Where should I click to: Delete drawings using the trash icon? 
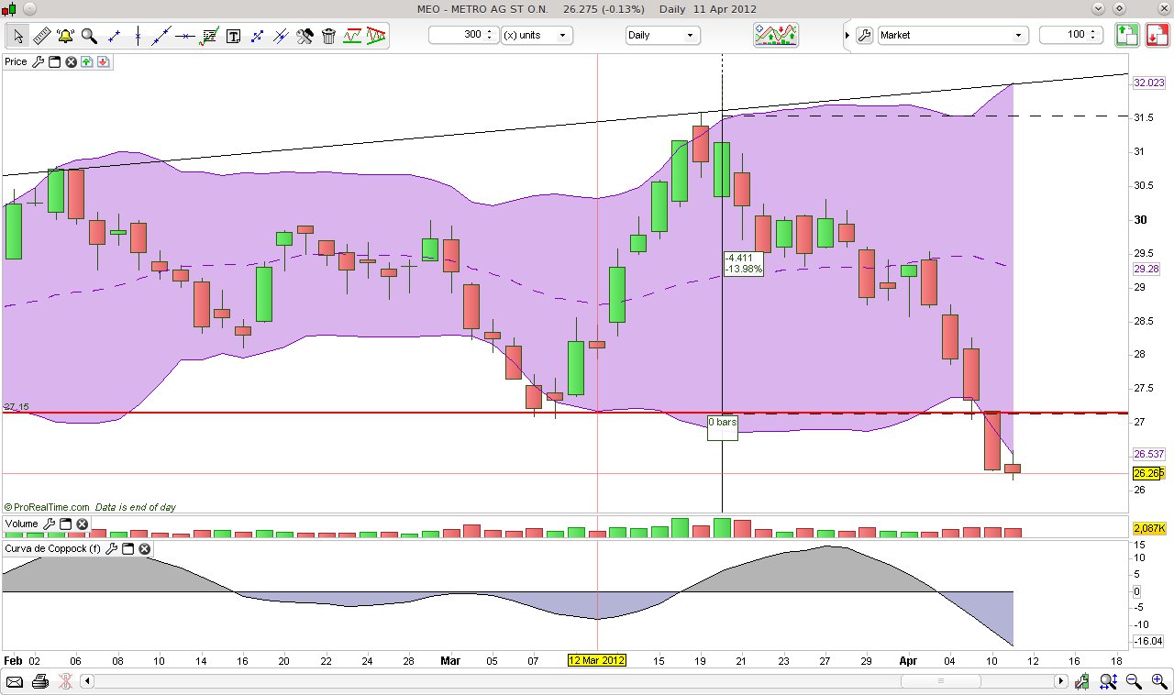pos(328,35)
